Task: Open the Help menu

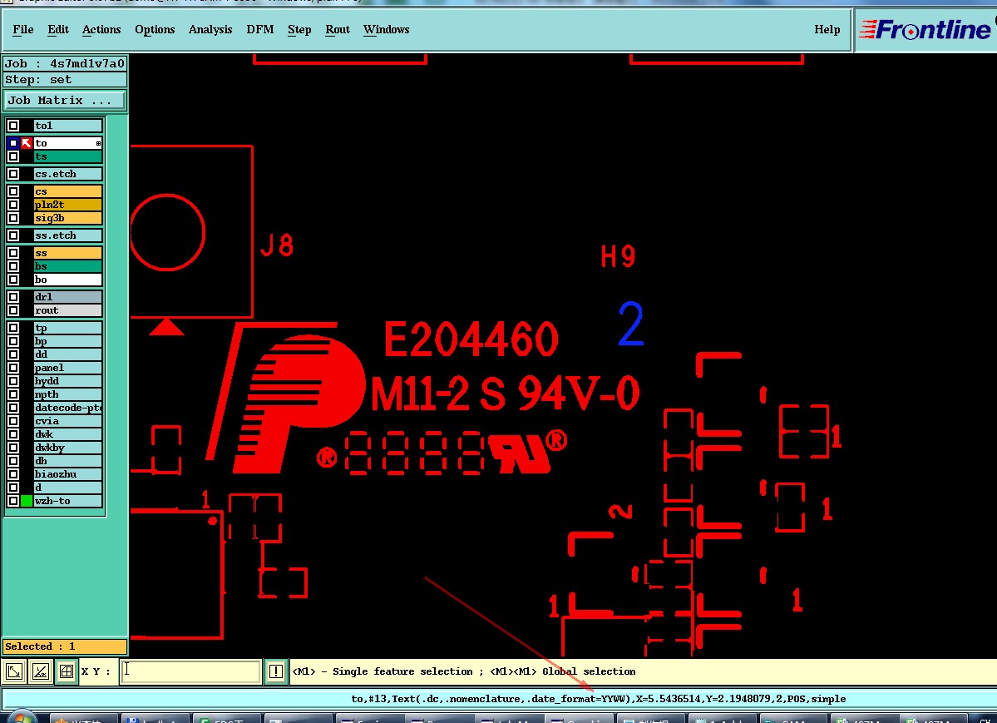Action: point(827,29)
